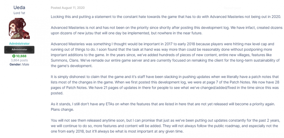284x138 pixels.
Task: Click the Lord 1st rank title
Action: click(x=19, y=13)
